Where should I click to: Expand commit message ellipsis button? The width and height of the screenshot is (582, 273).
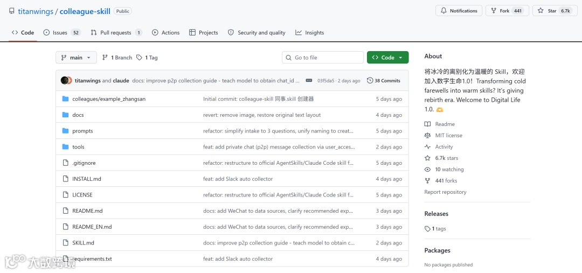point(309,80)
